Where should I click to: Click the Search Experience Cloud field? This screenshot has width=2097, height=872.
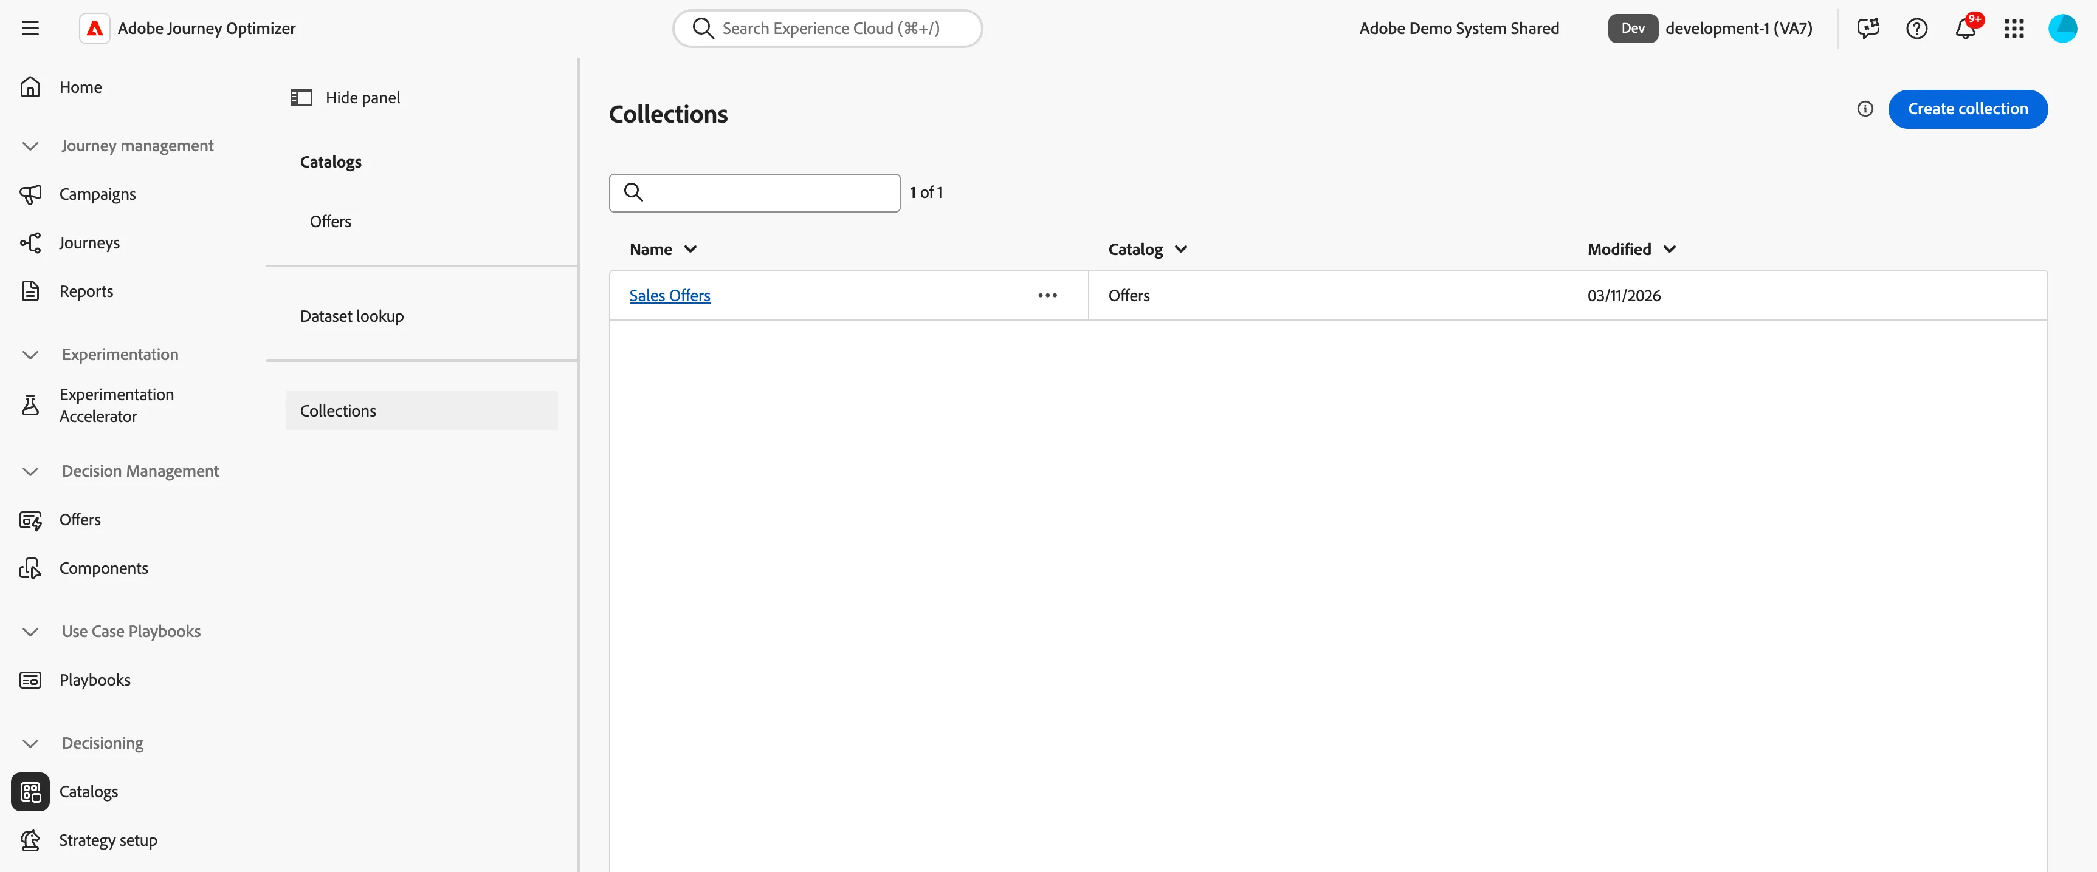(827, 29)
